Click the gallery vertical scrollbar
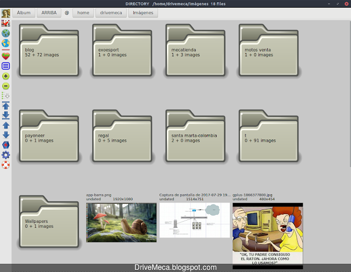The image size is (351, 272). coord(350,94)
